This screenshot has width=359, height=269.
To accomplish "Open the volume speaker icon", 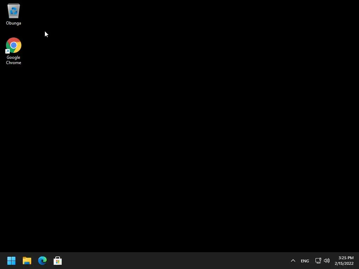I will [x=327, y=261].
